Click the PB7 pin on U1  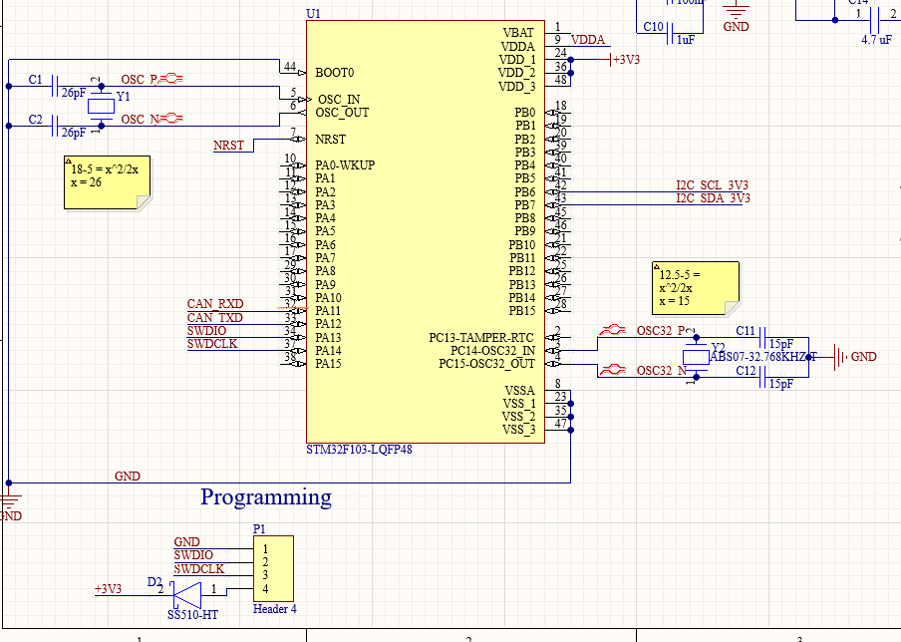pyautogui.click(x=557, y=205)
